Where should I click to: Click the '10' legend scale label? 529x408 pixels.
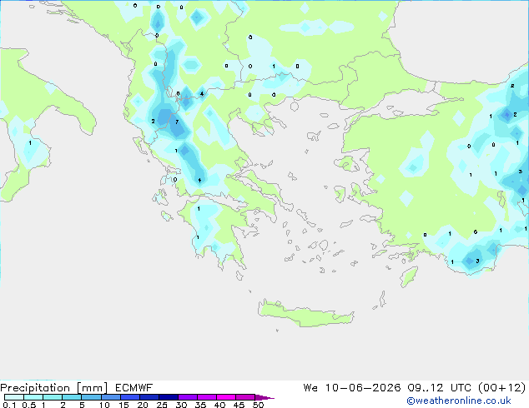(x=104, y=405)
